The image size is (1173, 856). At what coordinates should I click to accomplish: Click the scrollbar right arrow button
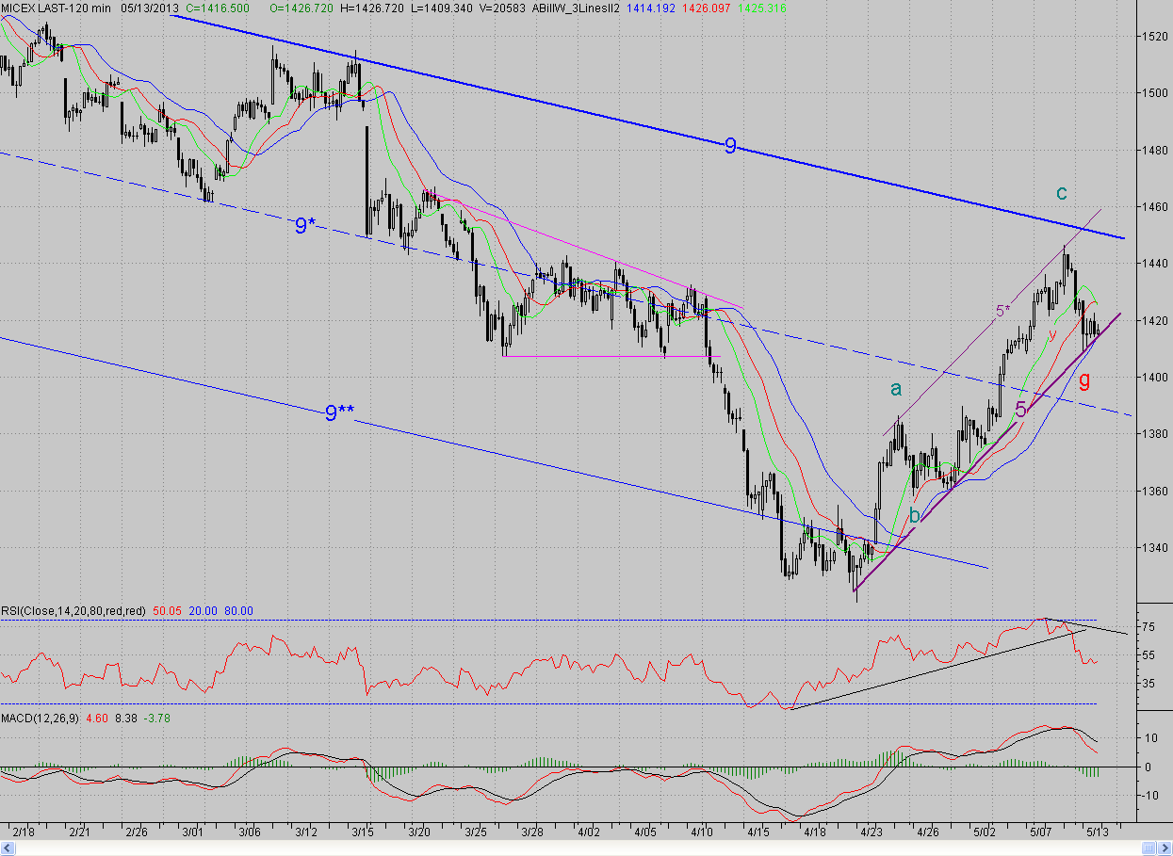[1165, 848]
